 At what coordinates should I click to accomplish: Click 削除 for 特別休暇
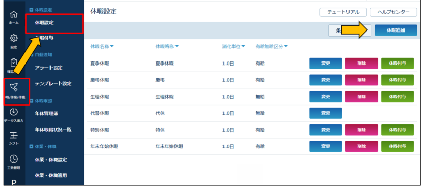[x=362, y=130]
